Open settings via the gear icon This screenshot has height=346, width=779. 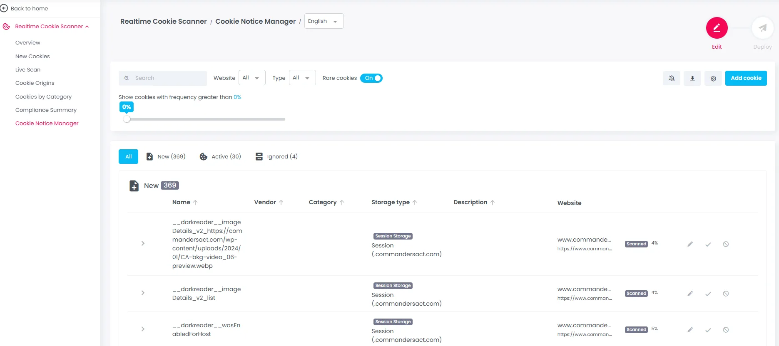(713, 78)
